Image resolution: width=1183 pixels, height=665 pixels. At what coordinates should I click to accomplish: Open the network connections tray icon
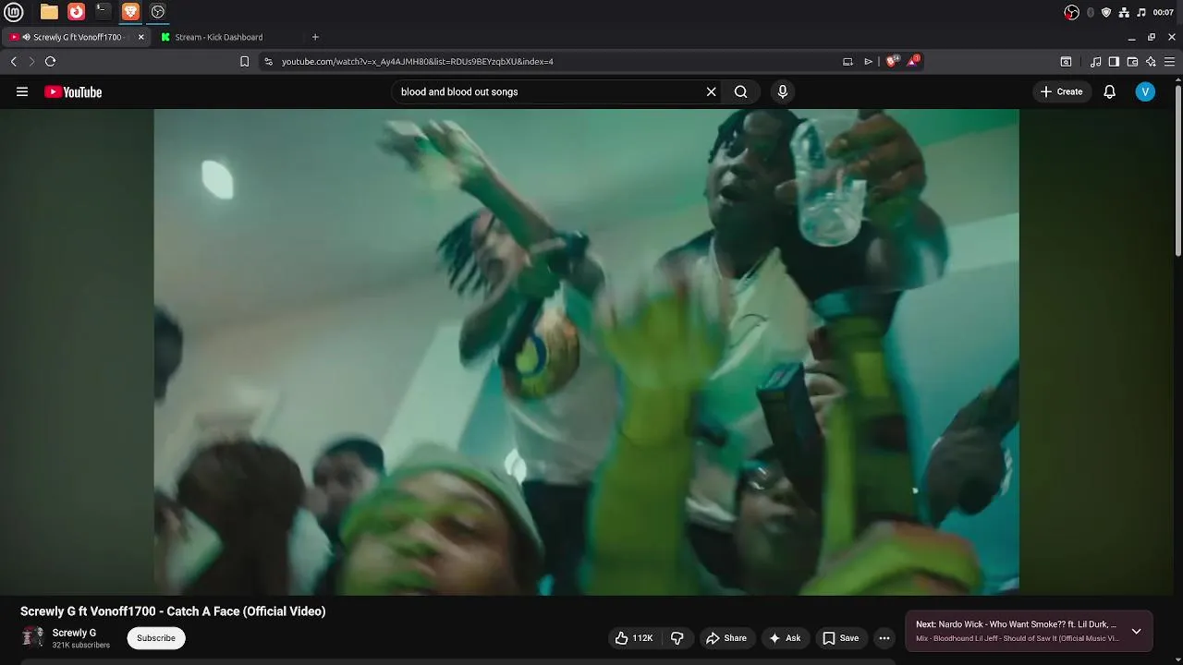pyautogui.click(x=1124, y=12)
